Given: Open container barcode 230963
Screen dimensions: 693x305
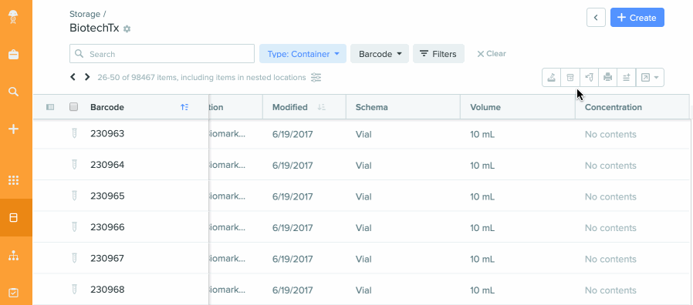Looking at the screenshot, I should tap(107, 133).
